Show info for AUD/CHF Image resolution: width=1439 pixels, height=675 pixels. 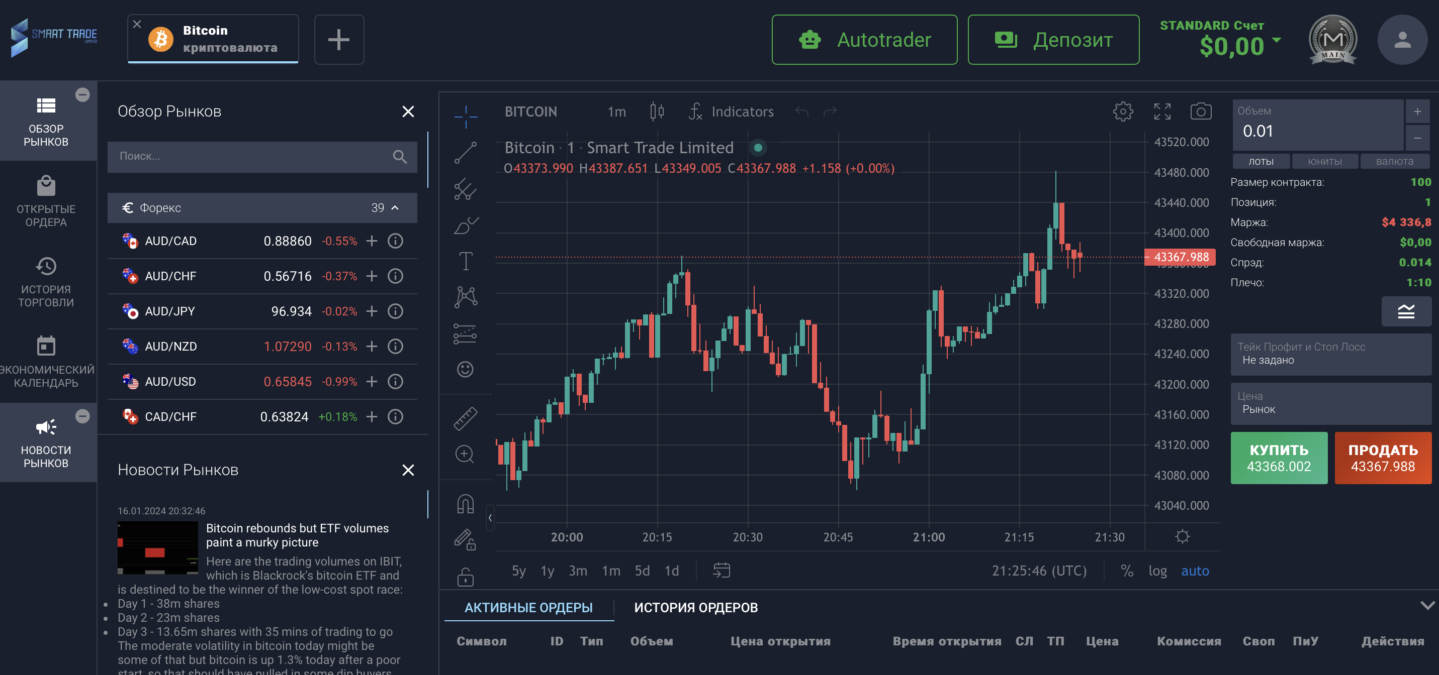[x=396, y=276]
